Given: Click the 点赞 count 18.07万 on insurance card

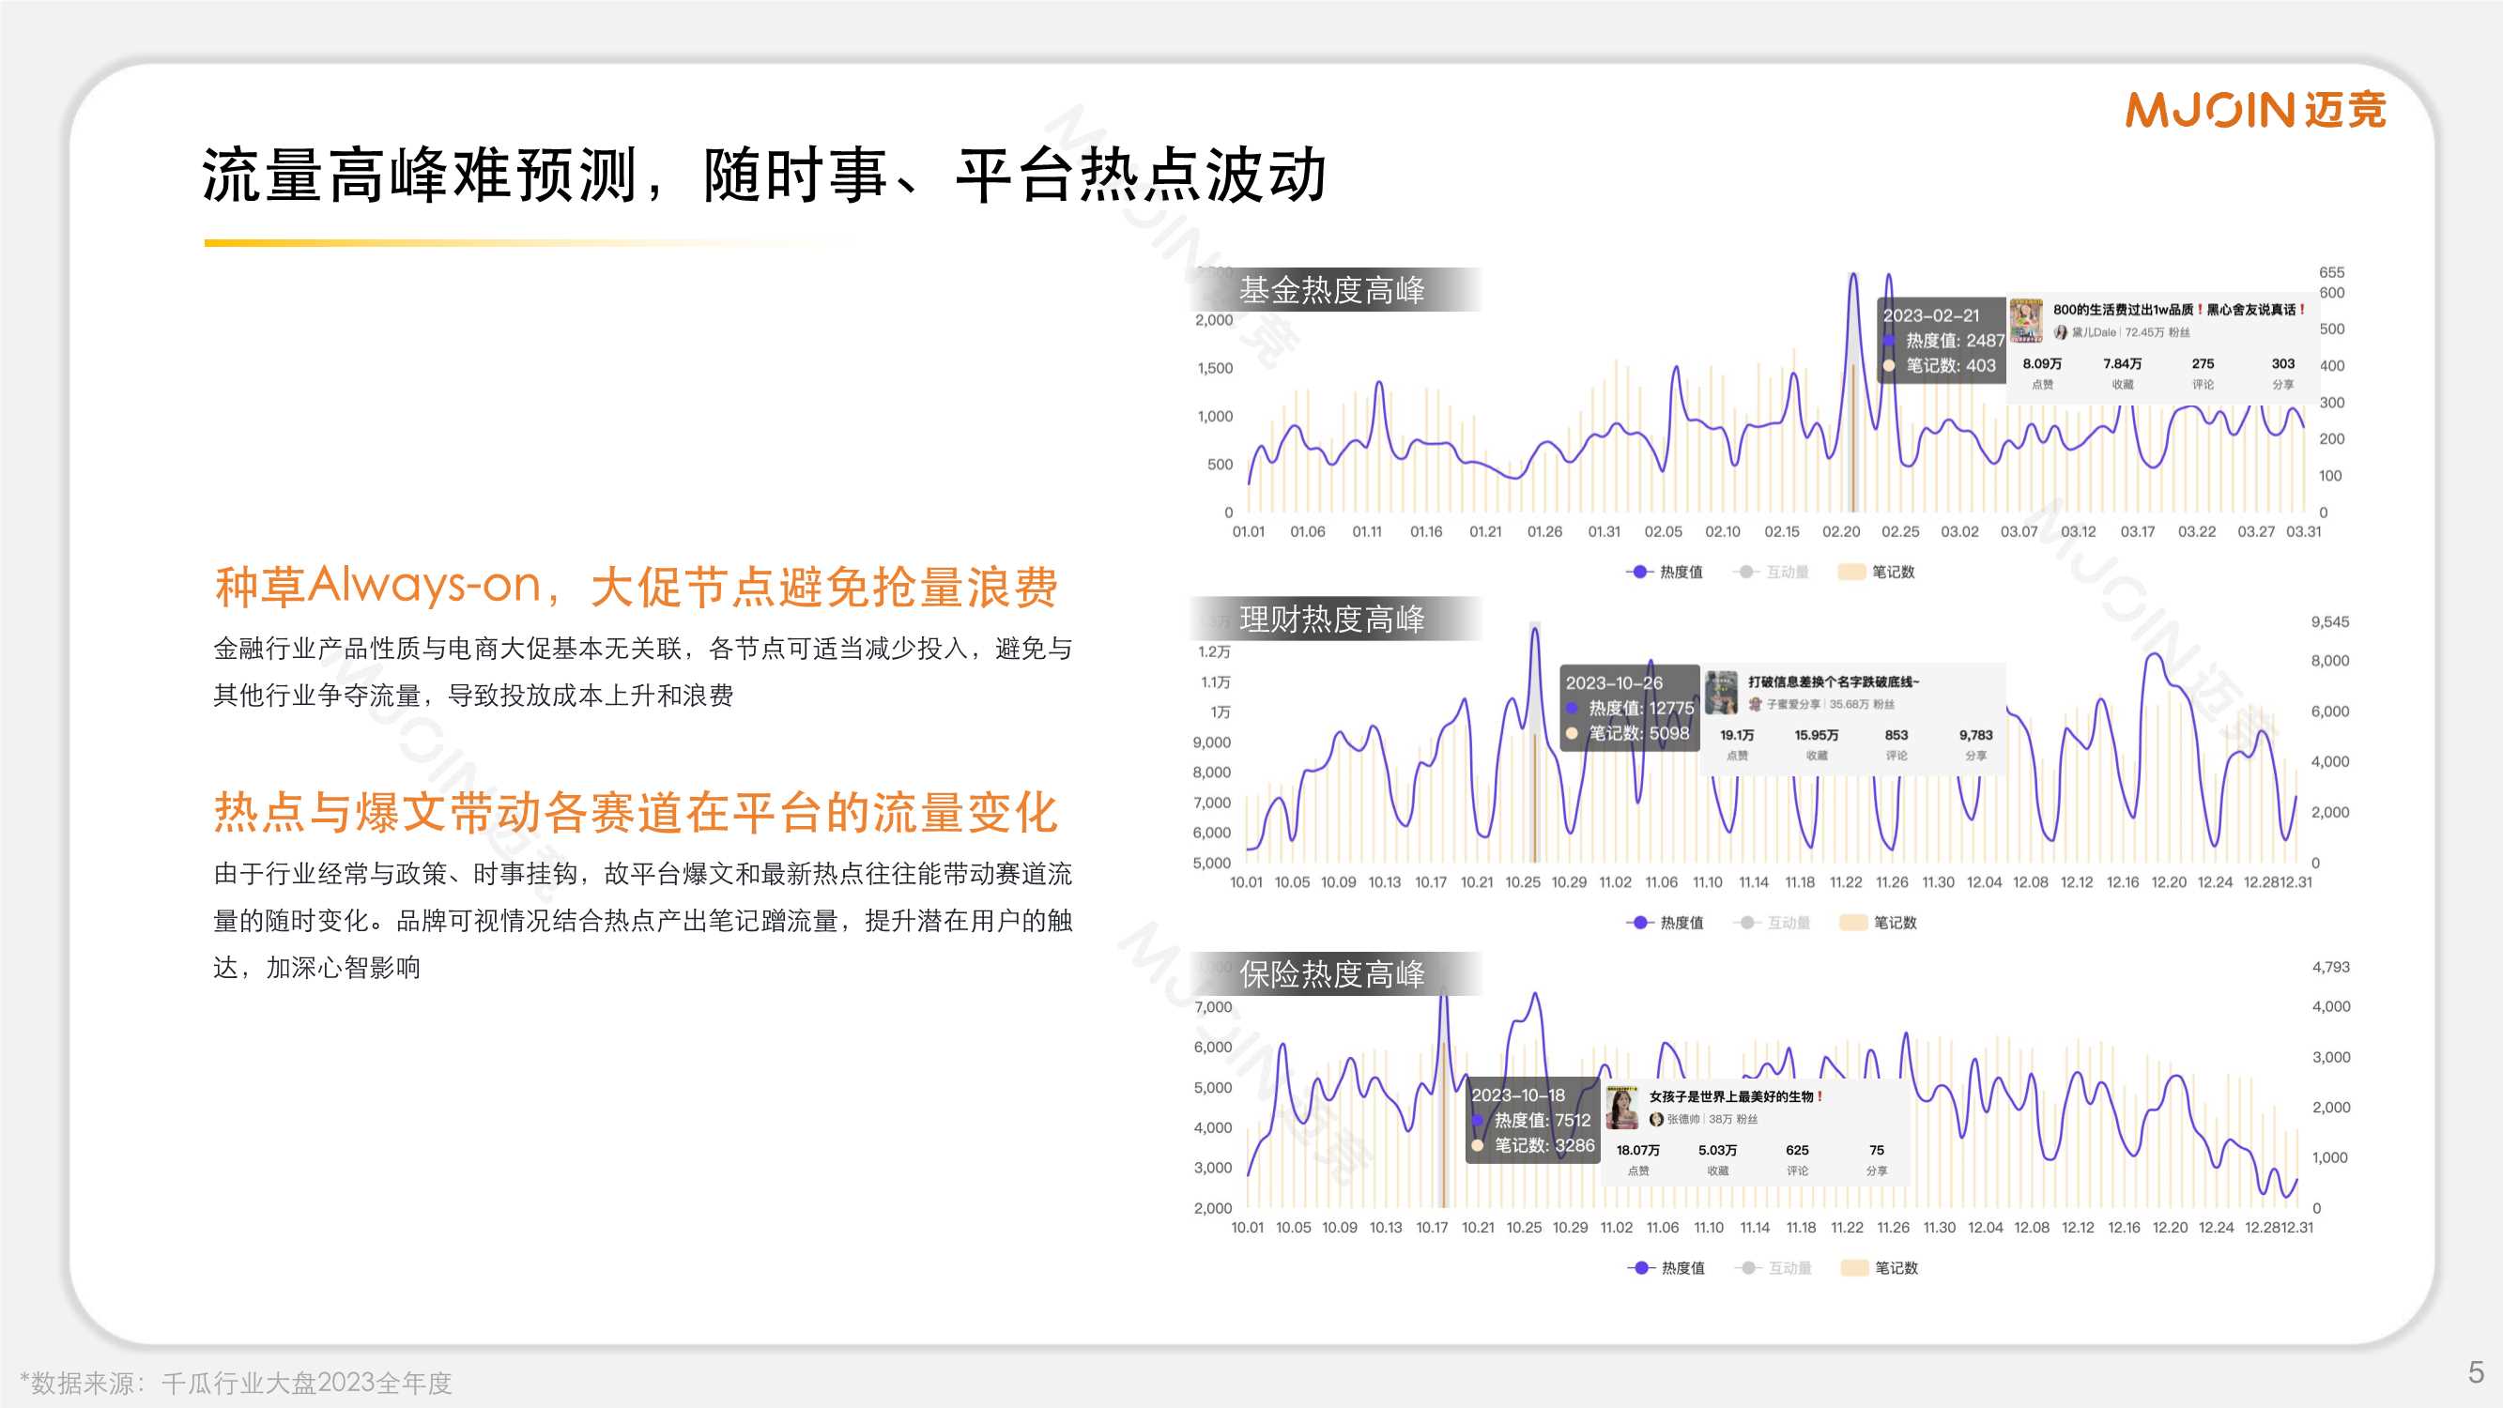Looking at the screenshot, I should [x=1639, y=1152].
